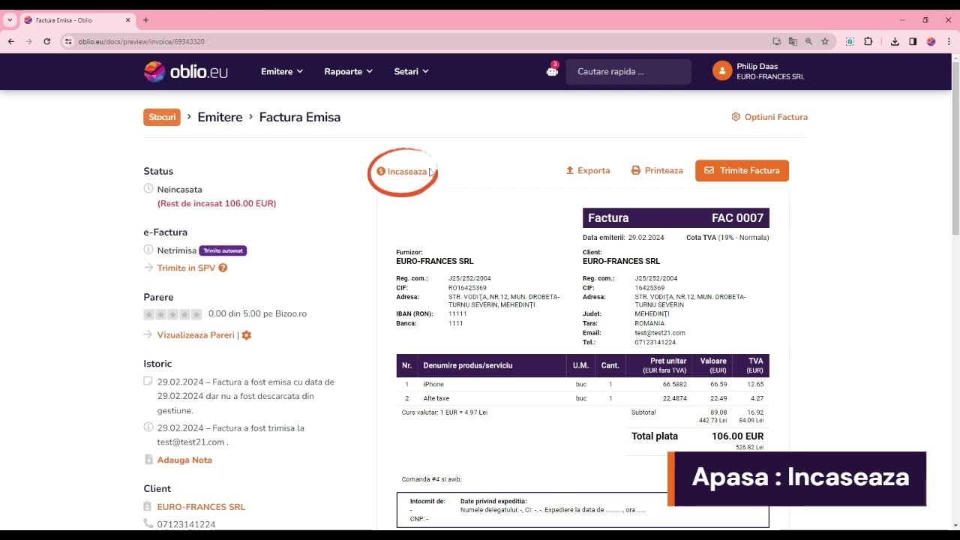960x540 pixels.
Task: Click the Exporta link
Action: pyautogui.click(x=588, y=170)
